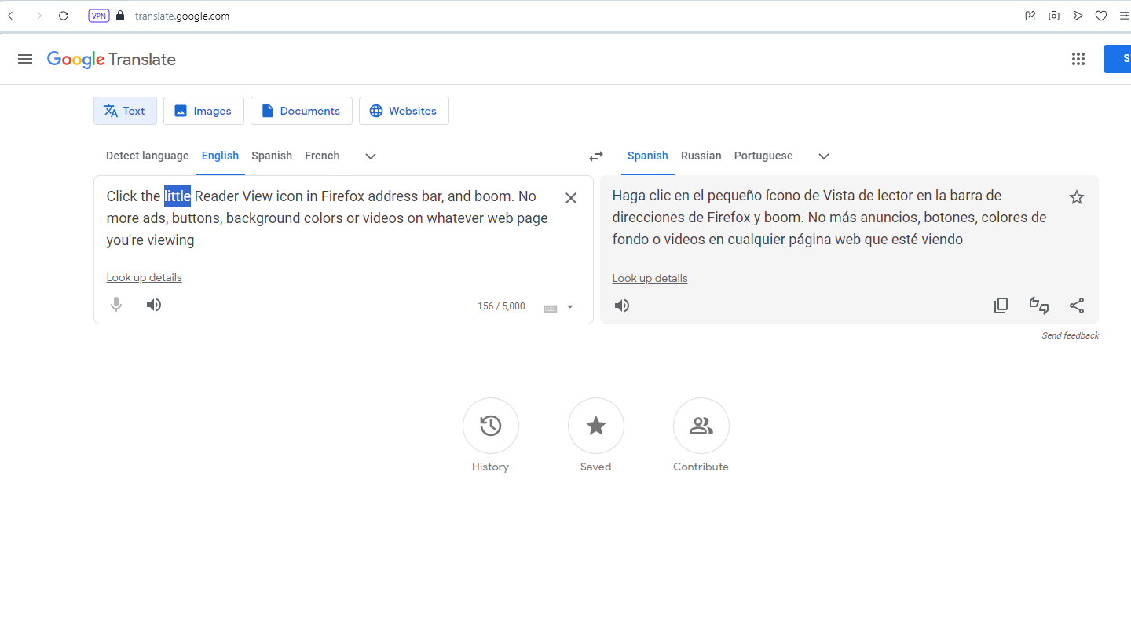Save translation with the star icon

(x=1077, y=197)
